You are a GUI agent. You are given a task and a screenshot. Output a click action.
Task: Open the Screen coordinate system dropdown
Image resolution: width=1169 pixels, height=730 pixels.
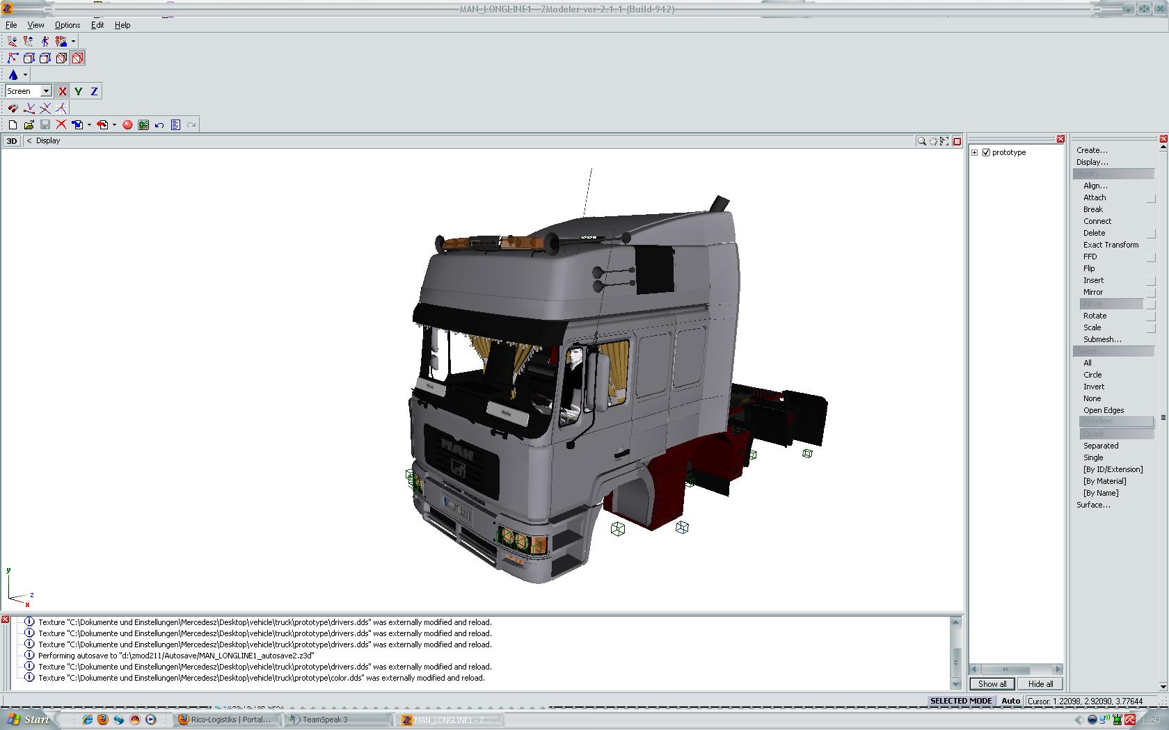tap(46, 91)
